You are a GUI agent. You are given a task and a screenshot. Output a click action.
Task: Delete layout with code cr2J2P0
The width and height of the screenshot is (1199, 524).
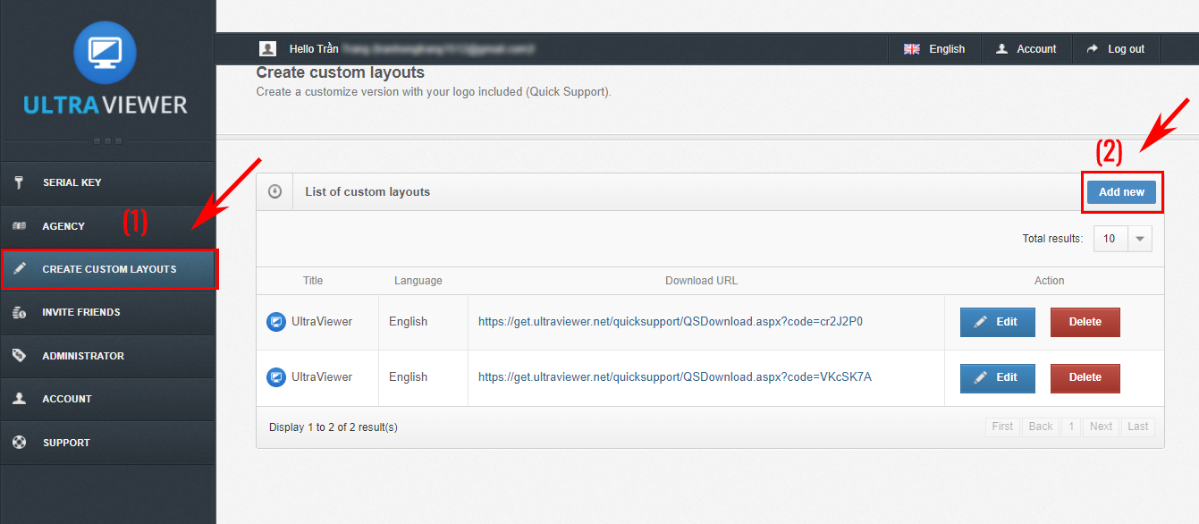[1085, 322]
